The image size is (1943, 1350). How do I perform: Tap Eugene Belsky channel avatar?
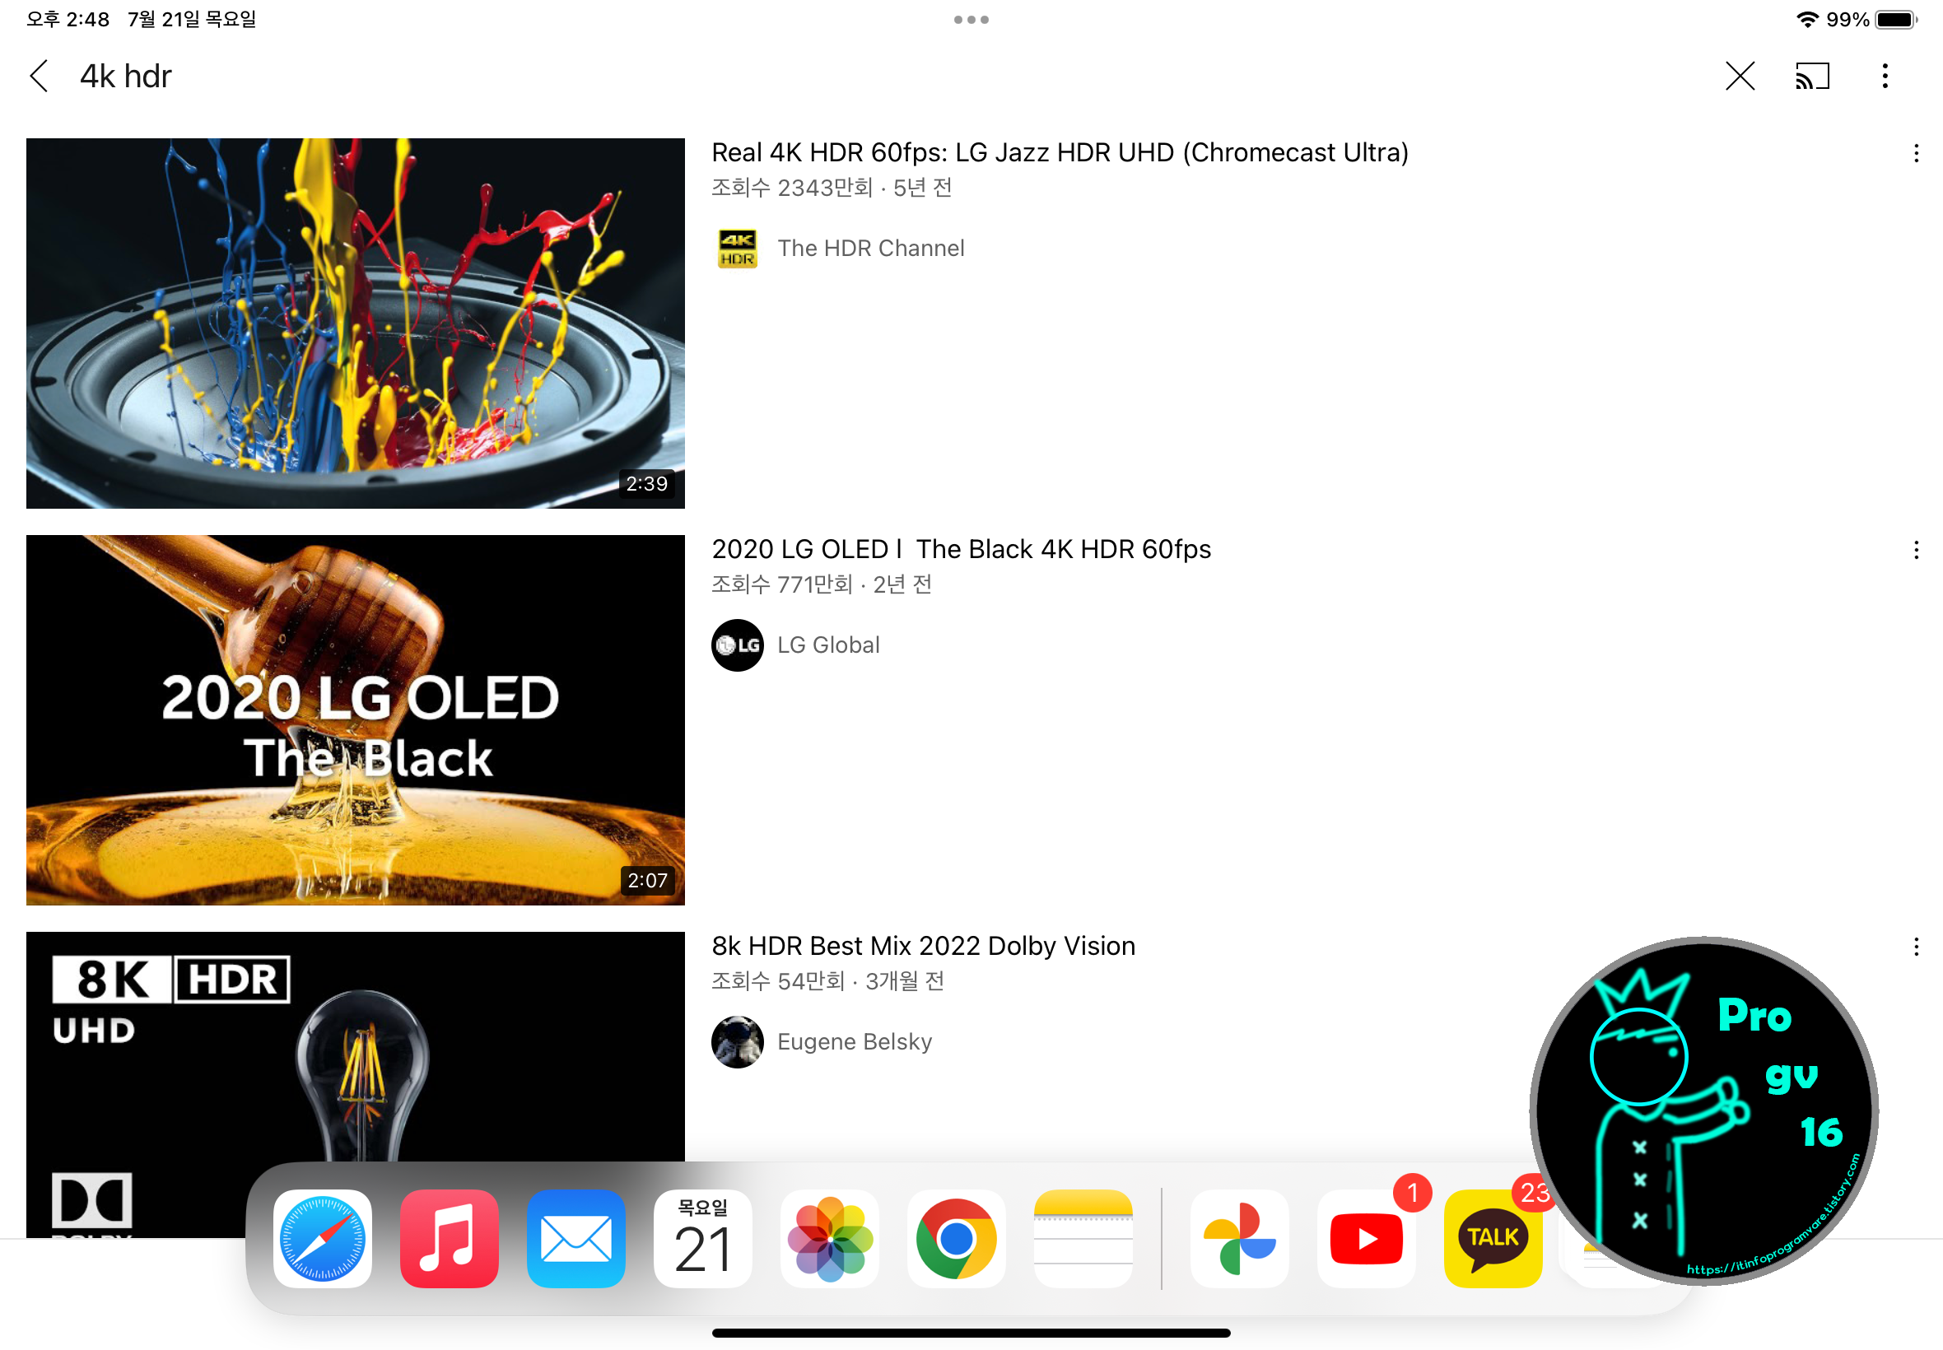point(737,1042)
